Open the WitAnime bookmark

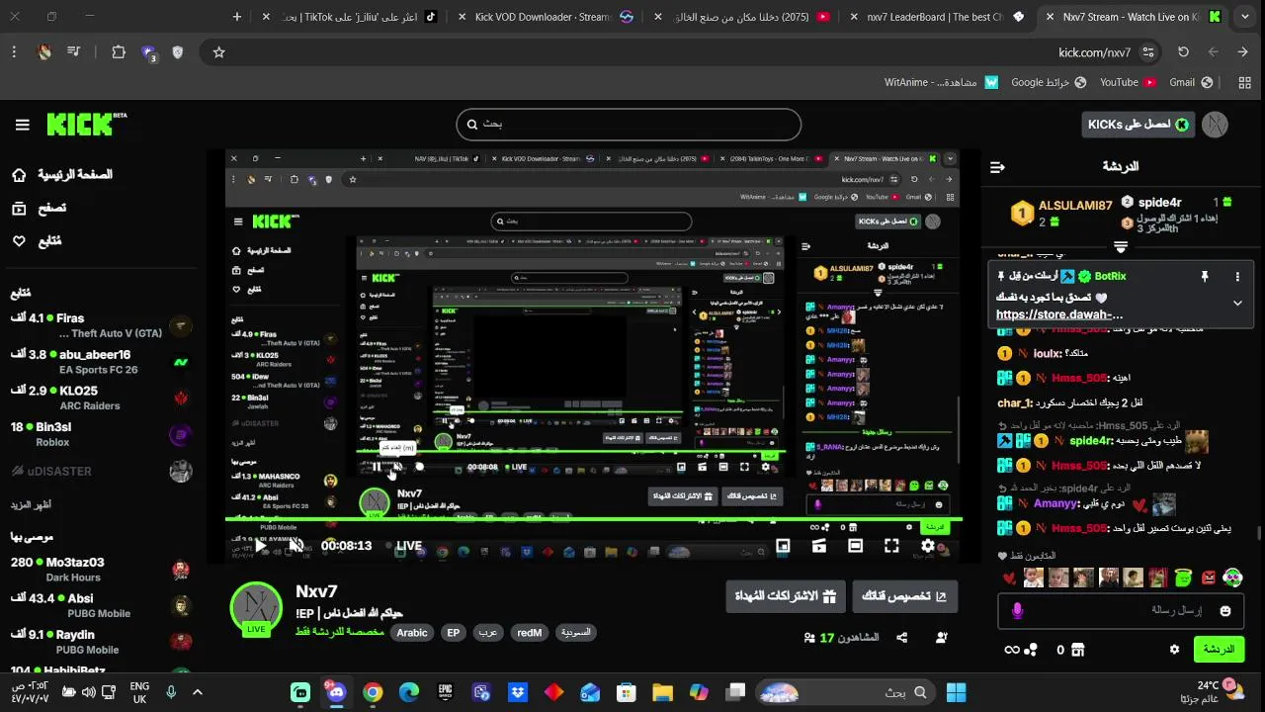[941, 82]
